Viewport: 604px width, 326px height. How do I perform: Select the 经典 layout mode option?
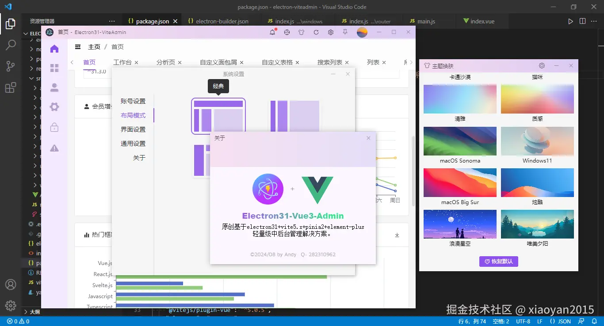pyautogui.click(x=218, y=116)
